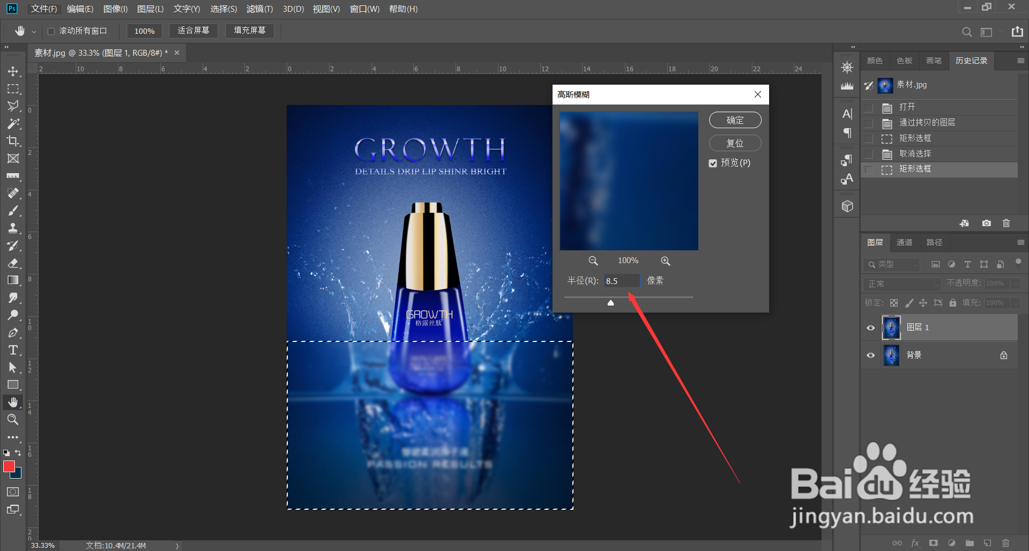Toggle history brush source for 打开 state
This screenshot has height=551, width=1029.
click(x=869, y=108)
